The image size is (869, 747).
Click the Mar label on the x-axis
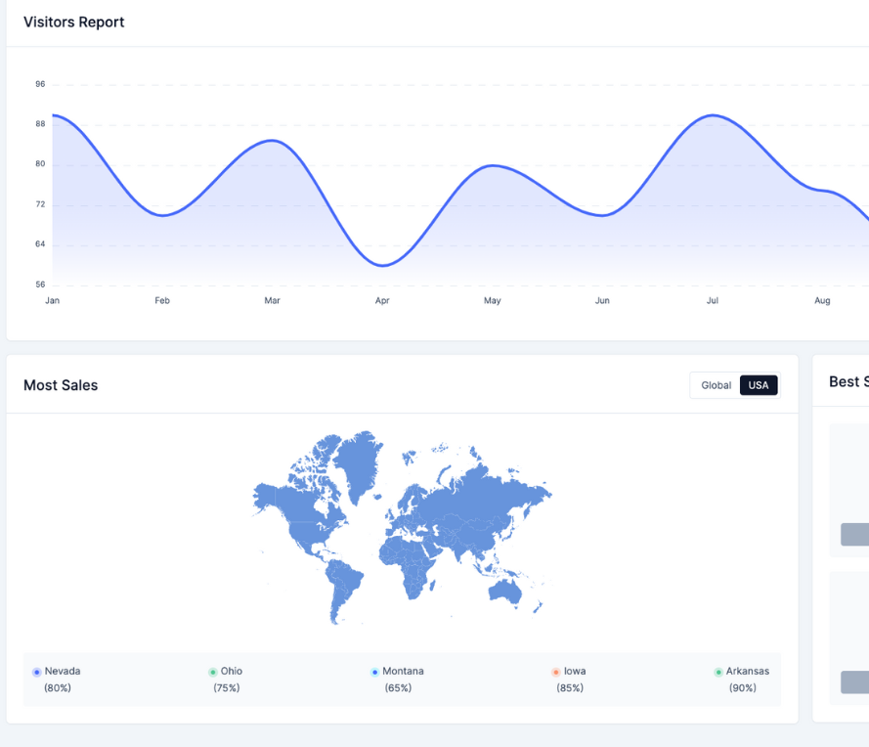pos(272,300)
